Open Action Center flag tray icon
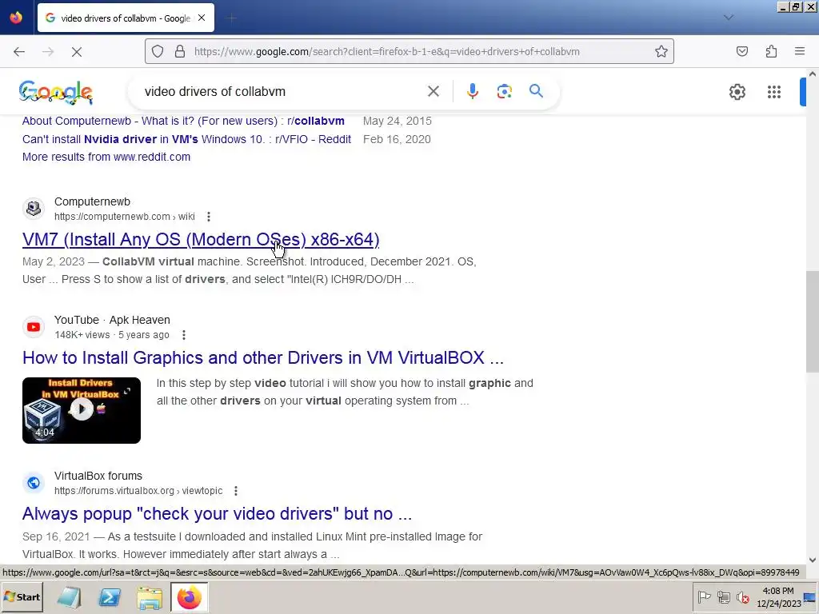The image size is (819, 614). [x=704, y=596]
